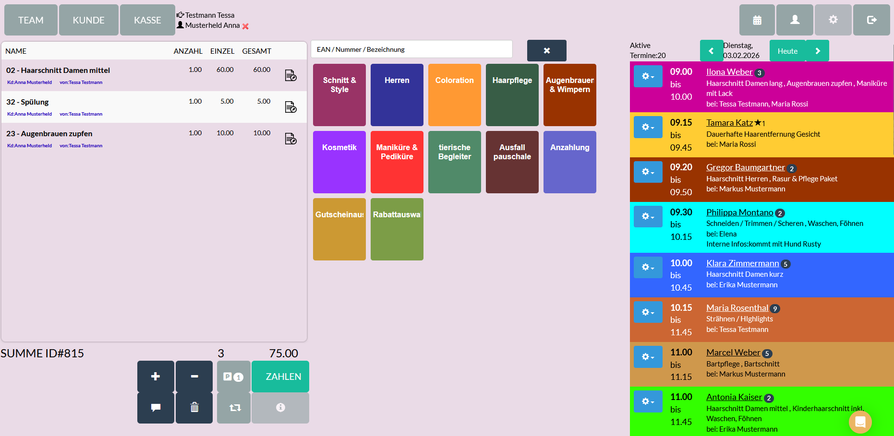Click the swap/retweet arrows button
894x436 pixels.
(234, 408)
